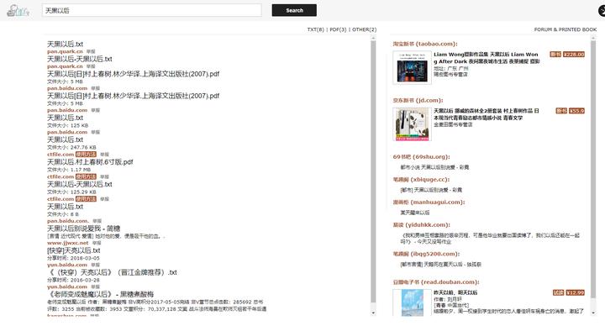Open douban 昨天以前,明天以后 cover thumbnail
Screen dimensions: 605x326
point(412,303)
